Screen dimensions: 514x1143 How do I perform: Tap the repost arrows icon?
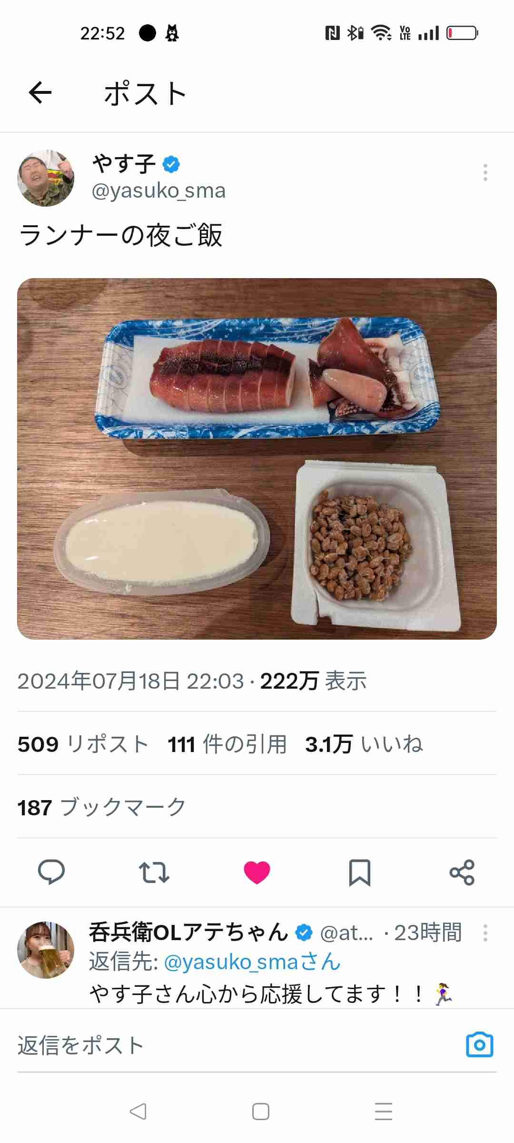(x=154, y=872)
